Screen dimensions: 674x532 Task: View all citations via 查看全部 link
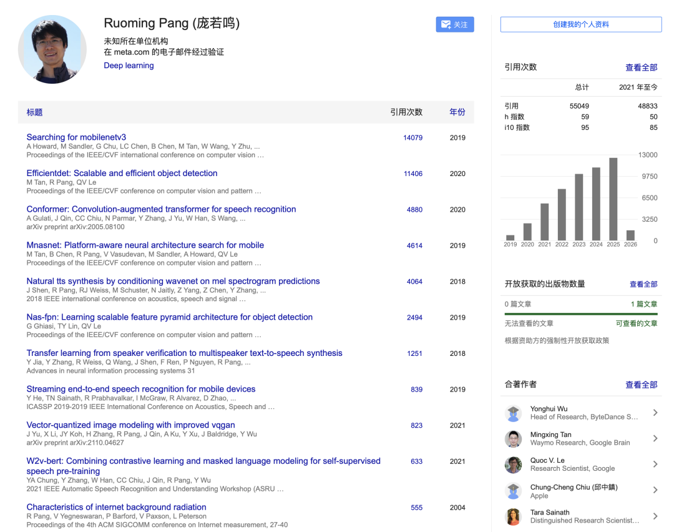642,67
